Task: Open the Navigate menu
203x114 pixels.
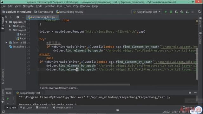Action: coord(28,6)
